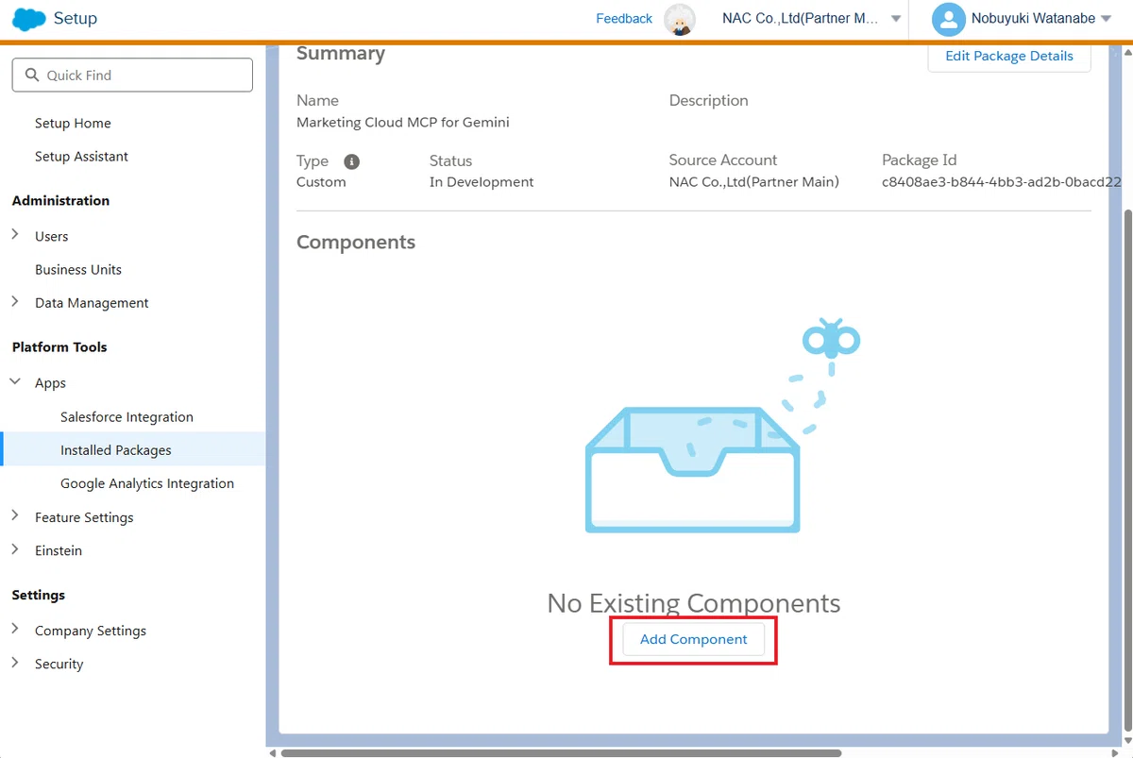Viewport: 1133px width, 758px height.
Task: Click the Settings sidebar heading
Action: coord(39,596)
